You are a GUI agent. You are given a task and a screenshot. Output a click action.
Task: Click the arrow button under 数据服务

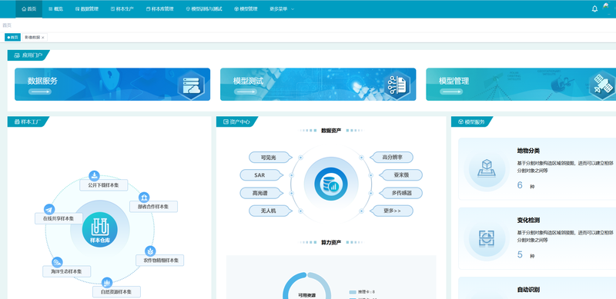point(40,91)
